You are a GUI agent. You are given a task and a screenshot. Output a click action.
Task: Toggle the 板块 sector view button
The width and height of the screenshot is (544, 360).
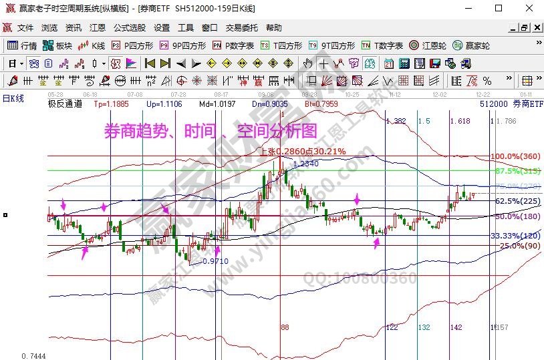(x=57, y=45)
